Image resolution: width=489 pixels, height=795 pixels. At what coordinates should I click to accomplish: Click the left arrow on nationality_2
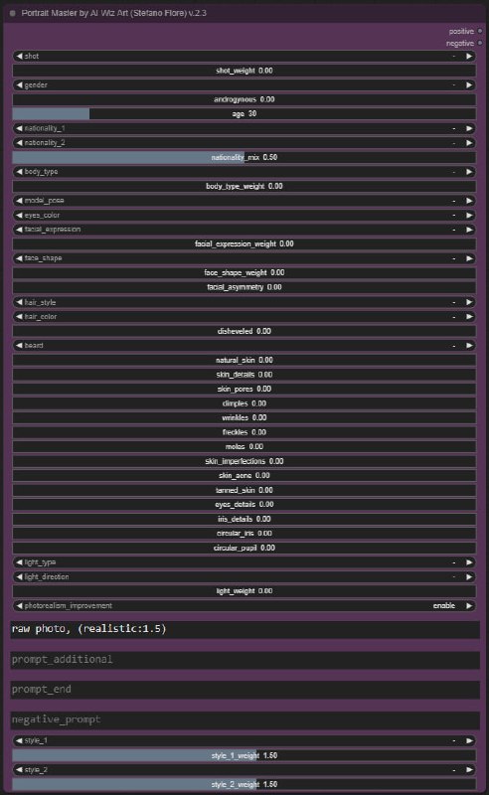(19, 142)
